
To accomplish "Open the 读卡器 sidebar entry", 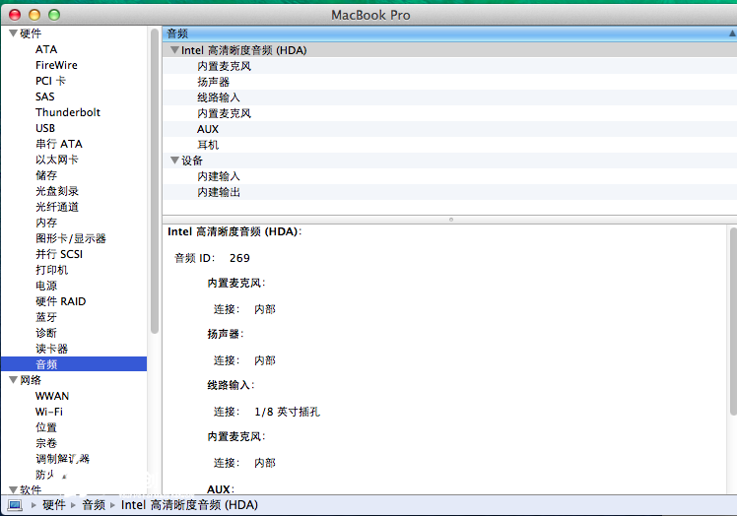I will click(x=51, y=349).
